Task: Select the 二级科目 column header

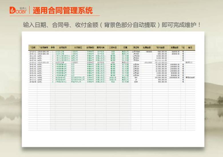Action: 113,48
